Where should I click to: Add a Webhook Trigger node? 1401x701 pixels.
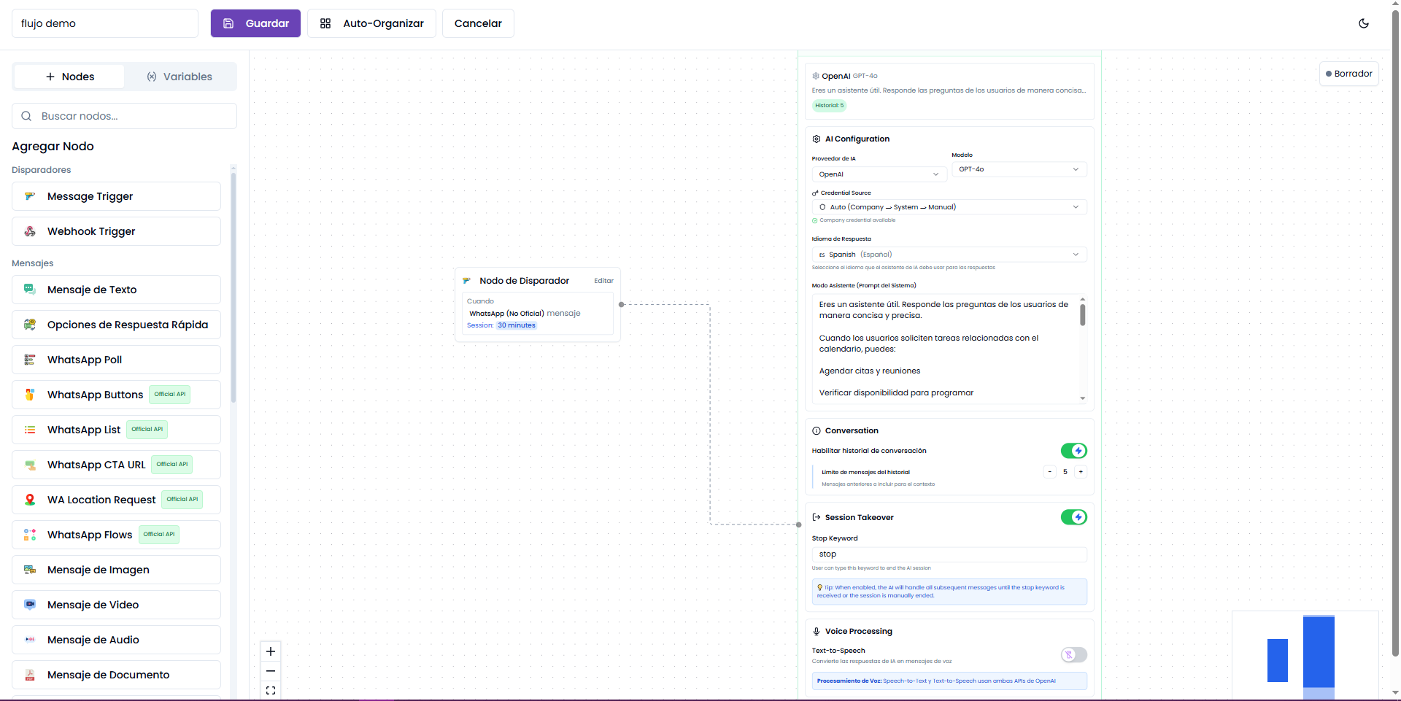[116, 231]
